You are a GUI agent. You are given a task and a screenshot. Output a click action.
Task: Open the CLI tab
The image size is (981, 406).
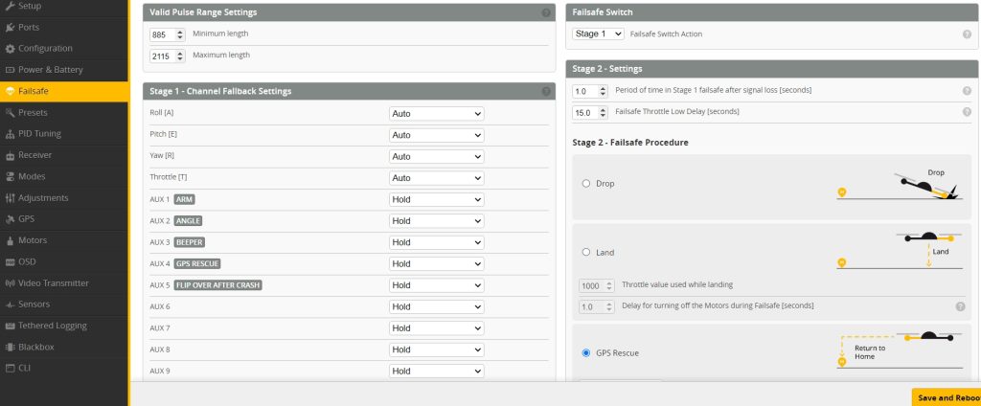pos(26,368)
